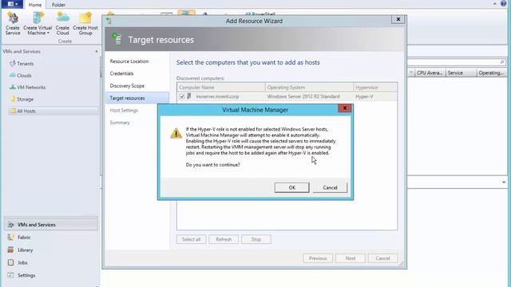Collapse the VMs and Services pane arrow
Screen dimensions: 511x287
click(96, 51)
